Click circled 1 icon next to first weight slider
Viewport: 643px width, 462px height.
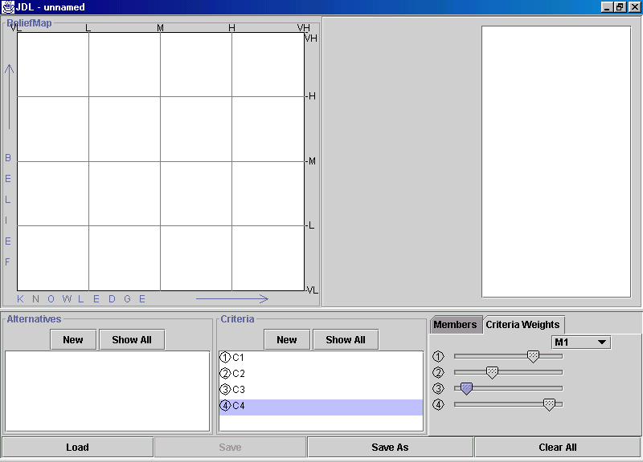pyautogui.click(x=438, y=356)
